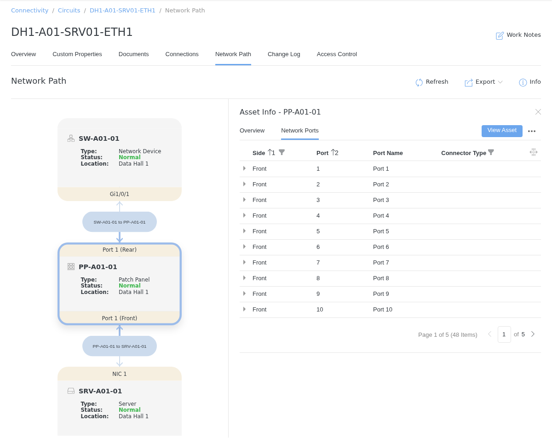
Task: Click the Port 1 (Rear) label
Action: [120, 250]
